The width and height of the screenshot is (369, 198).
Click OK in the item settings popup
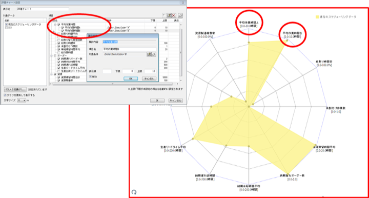click(131, 78)
